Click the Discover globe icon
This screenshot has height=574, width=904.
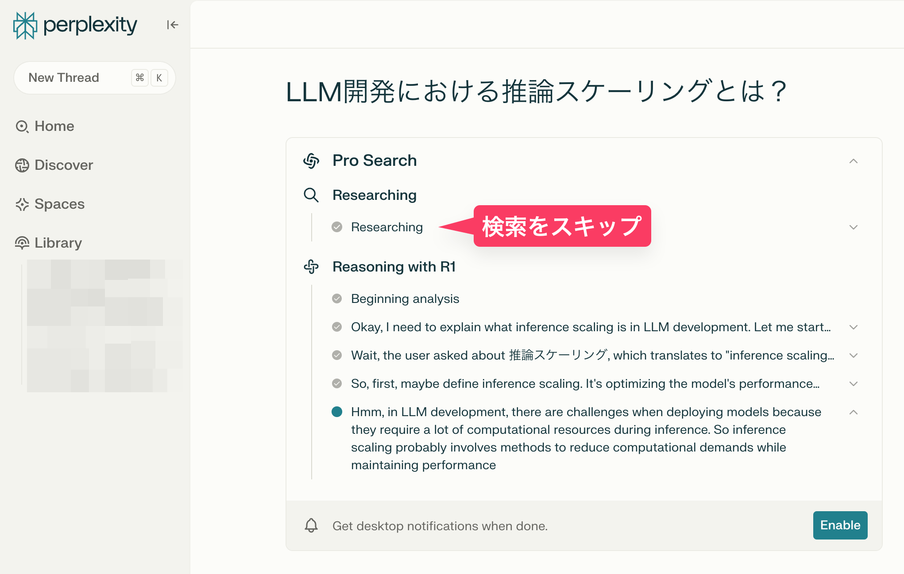[x=22, y=165]
